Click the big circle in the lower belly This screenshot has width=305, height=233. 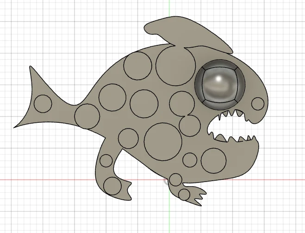163,142
